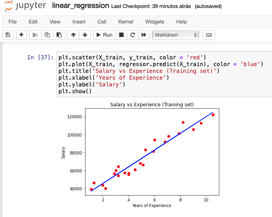This screenshot has height=217, width=272.
Task: Copy selected cells
Action: click(x=47, y=35)
